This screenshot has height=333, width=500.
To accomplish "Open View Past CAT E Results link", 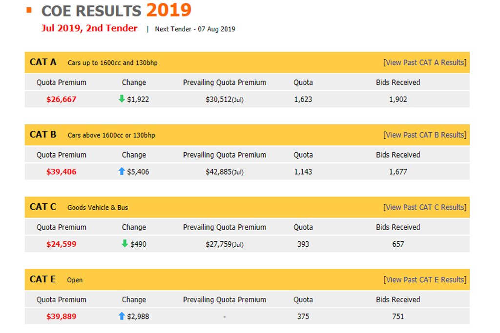I will [425, 279].
